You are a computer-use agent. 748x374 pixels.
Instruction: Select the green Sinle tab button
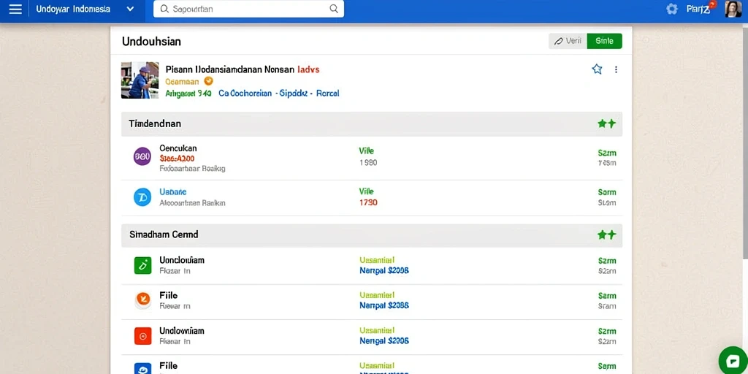[x=604, y=41]
